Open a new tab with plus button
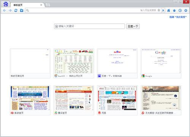 48,5
